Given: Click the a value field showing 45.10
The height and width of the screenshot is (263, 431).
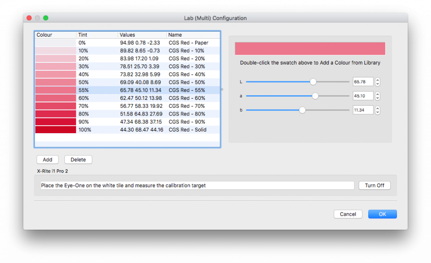Looking at the screenshot, I should pos(363,96).
